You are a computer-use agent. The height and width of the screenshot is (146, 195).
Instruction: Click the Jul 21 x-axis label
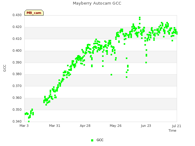tap(176, 126)
